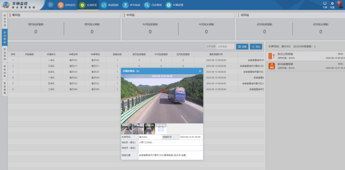Click driver name 小罗(123456) in dialog
Image resolution: width=345 pixels, height=170 pixels.
click(x=146, y=143)
